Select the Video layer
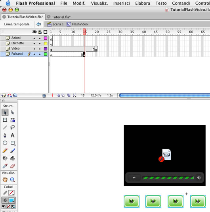The height and width of the screenshot is (212, 210). click(15, 48)
